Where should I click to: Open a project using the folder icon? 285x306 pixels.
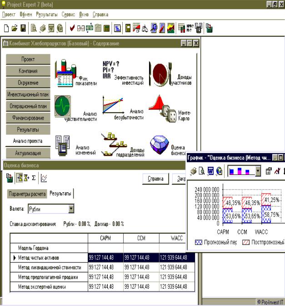pyautogui.click(x=15, y=28)
